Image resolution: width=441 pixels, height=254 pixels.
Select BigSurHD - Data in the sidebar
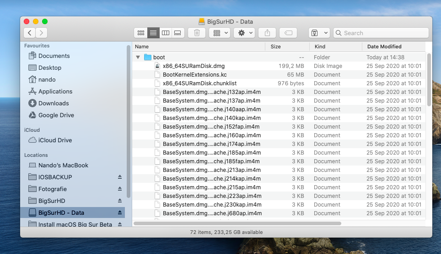(73, 213)
